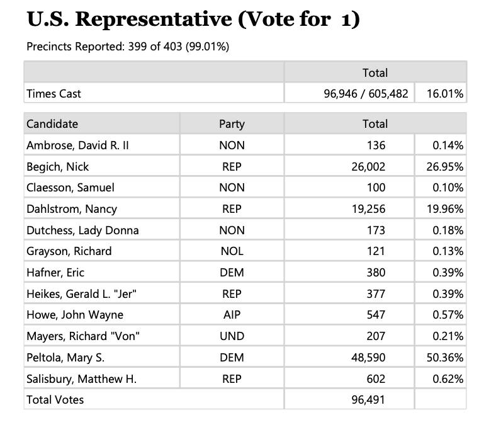This screenshot has height=432, width=496.
Task: Select the Salisbury, Matthew H. name
Action: pos(82,378)
